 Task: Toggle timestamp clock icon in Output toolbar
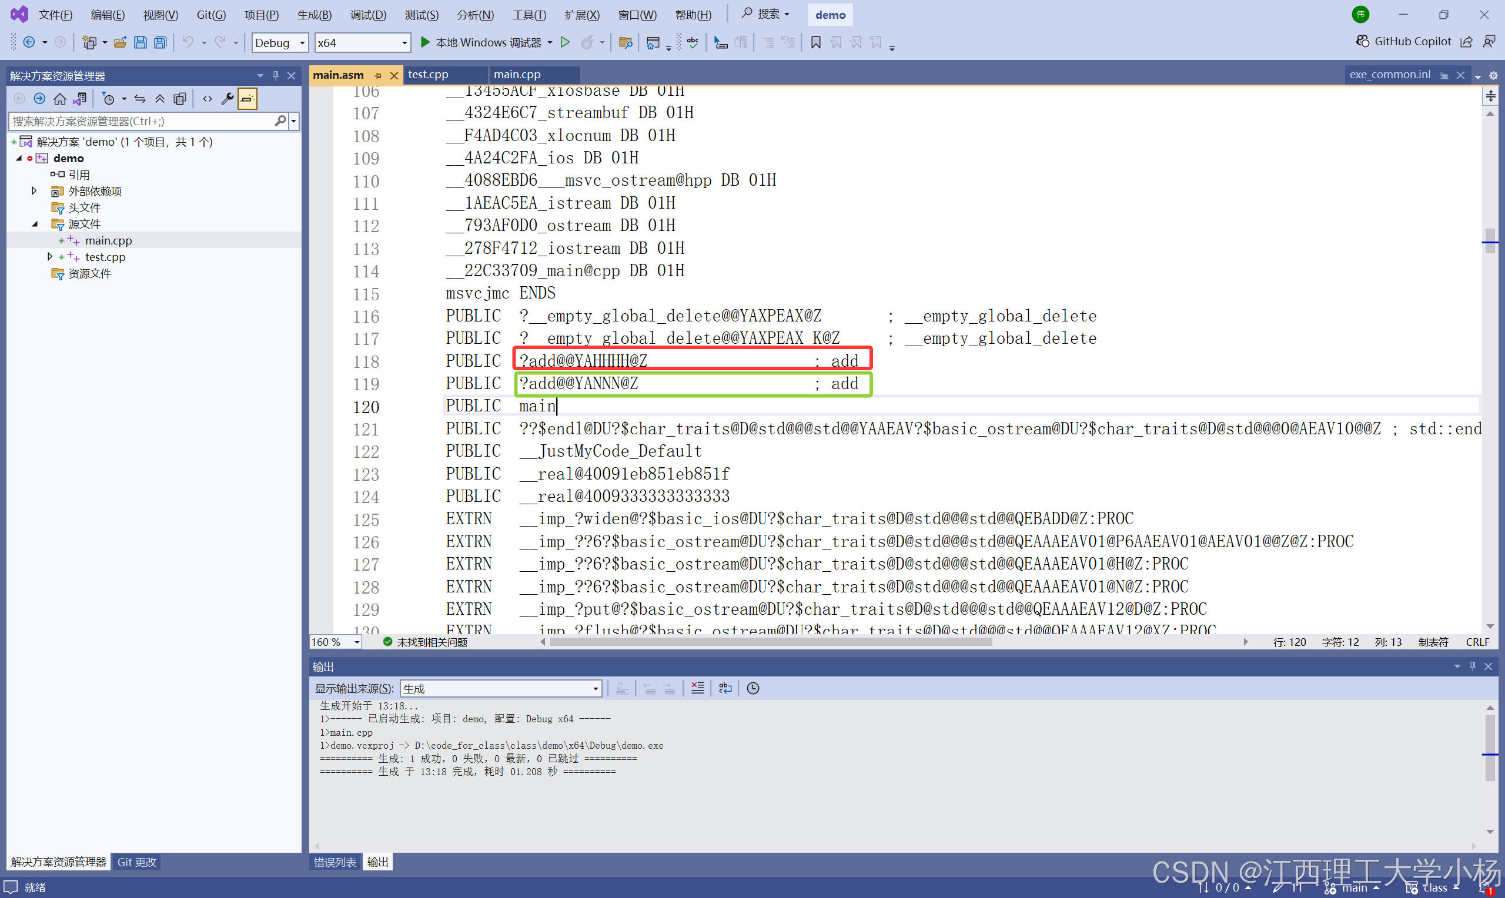pyautogui.click(x=753, y=688)
